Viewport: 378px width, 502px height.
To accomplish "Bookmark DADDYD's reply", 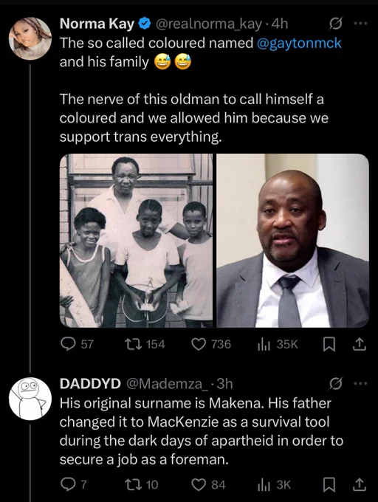I will click(x=329, y=485).
